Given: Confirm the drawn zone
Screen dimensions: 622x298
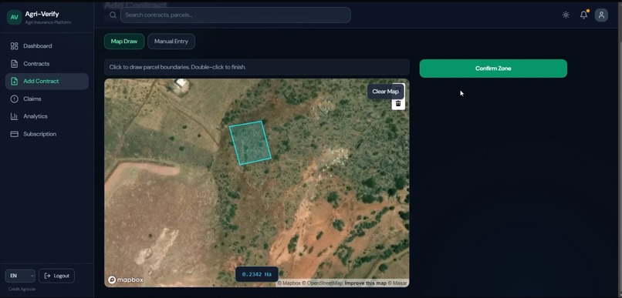Looking at the screenshot, I should click(x=493, y=69).
